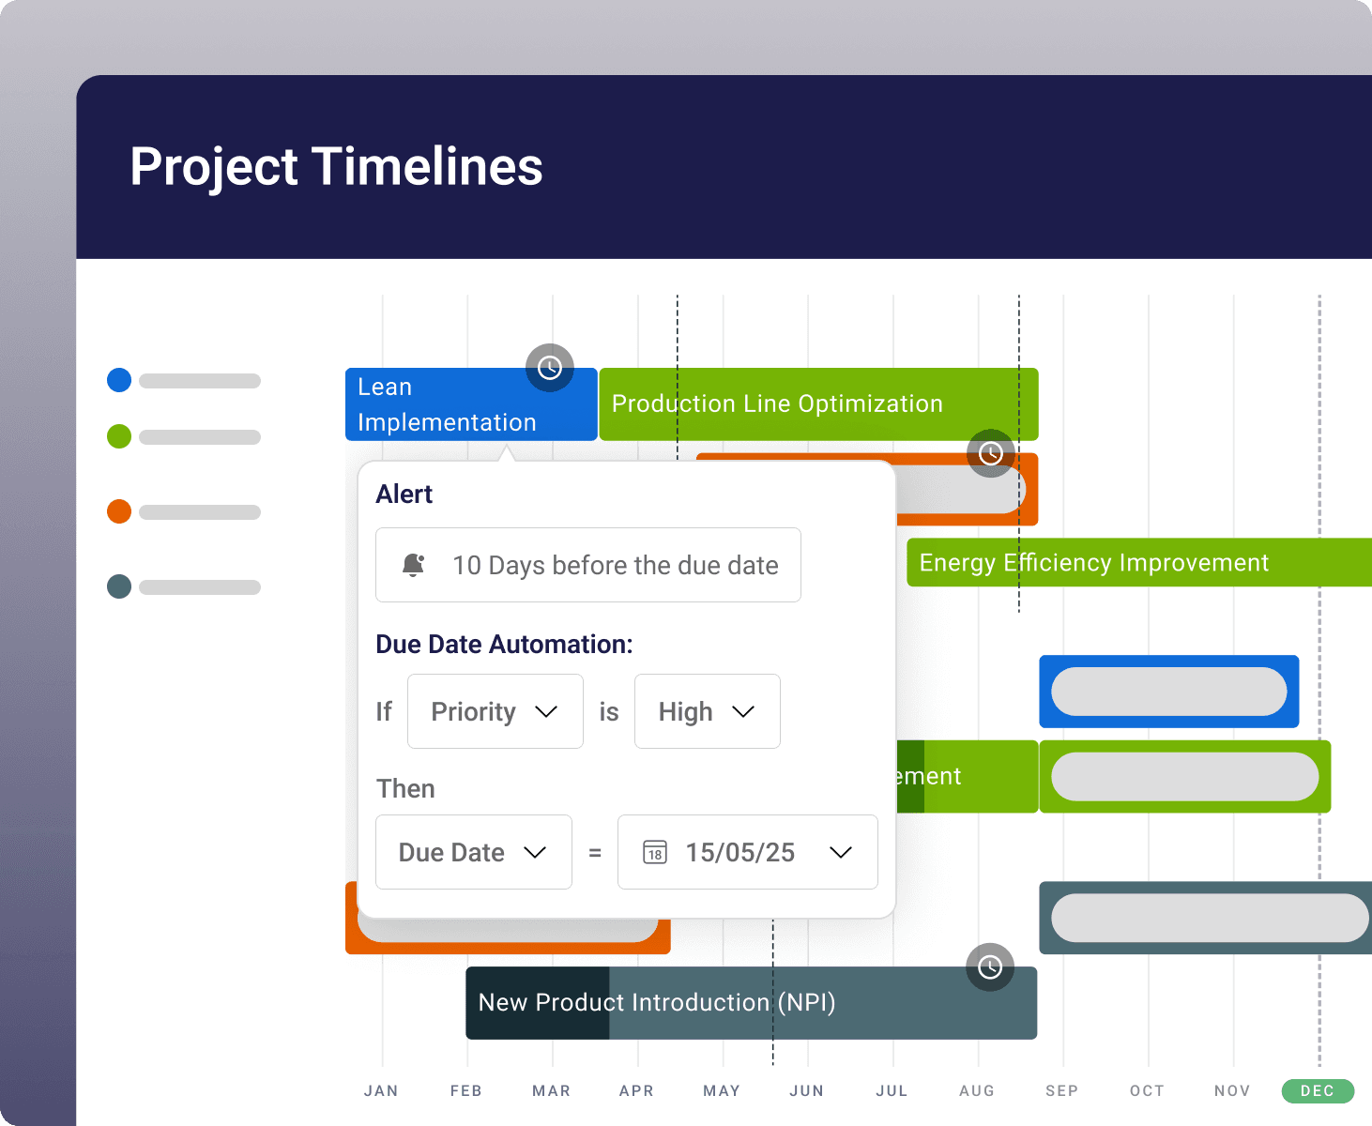Open the Due Date action dropdown

[473, 852]
